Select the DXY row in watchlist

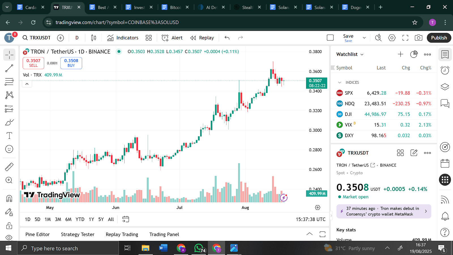[x=384, y=135]
